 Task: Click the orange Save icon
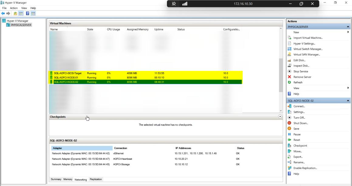(x=289, y=129)
